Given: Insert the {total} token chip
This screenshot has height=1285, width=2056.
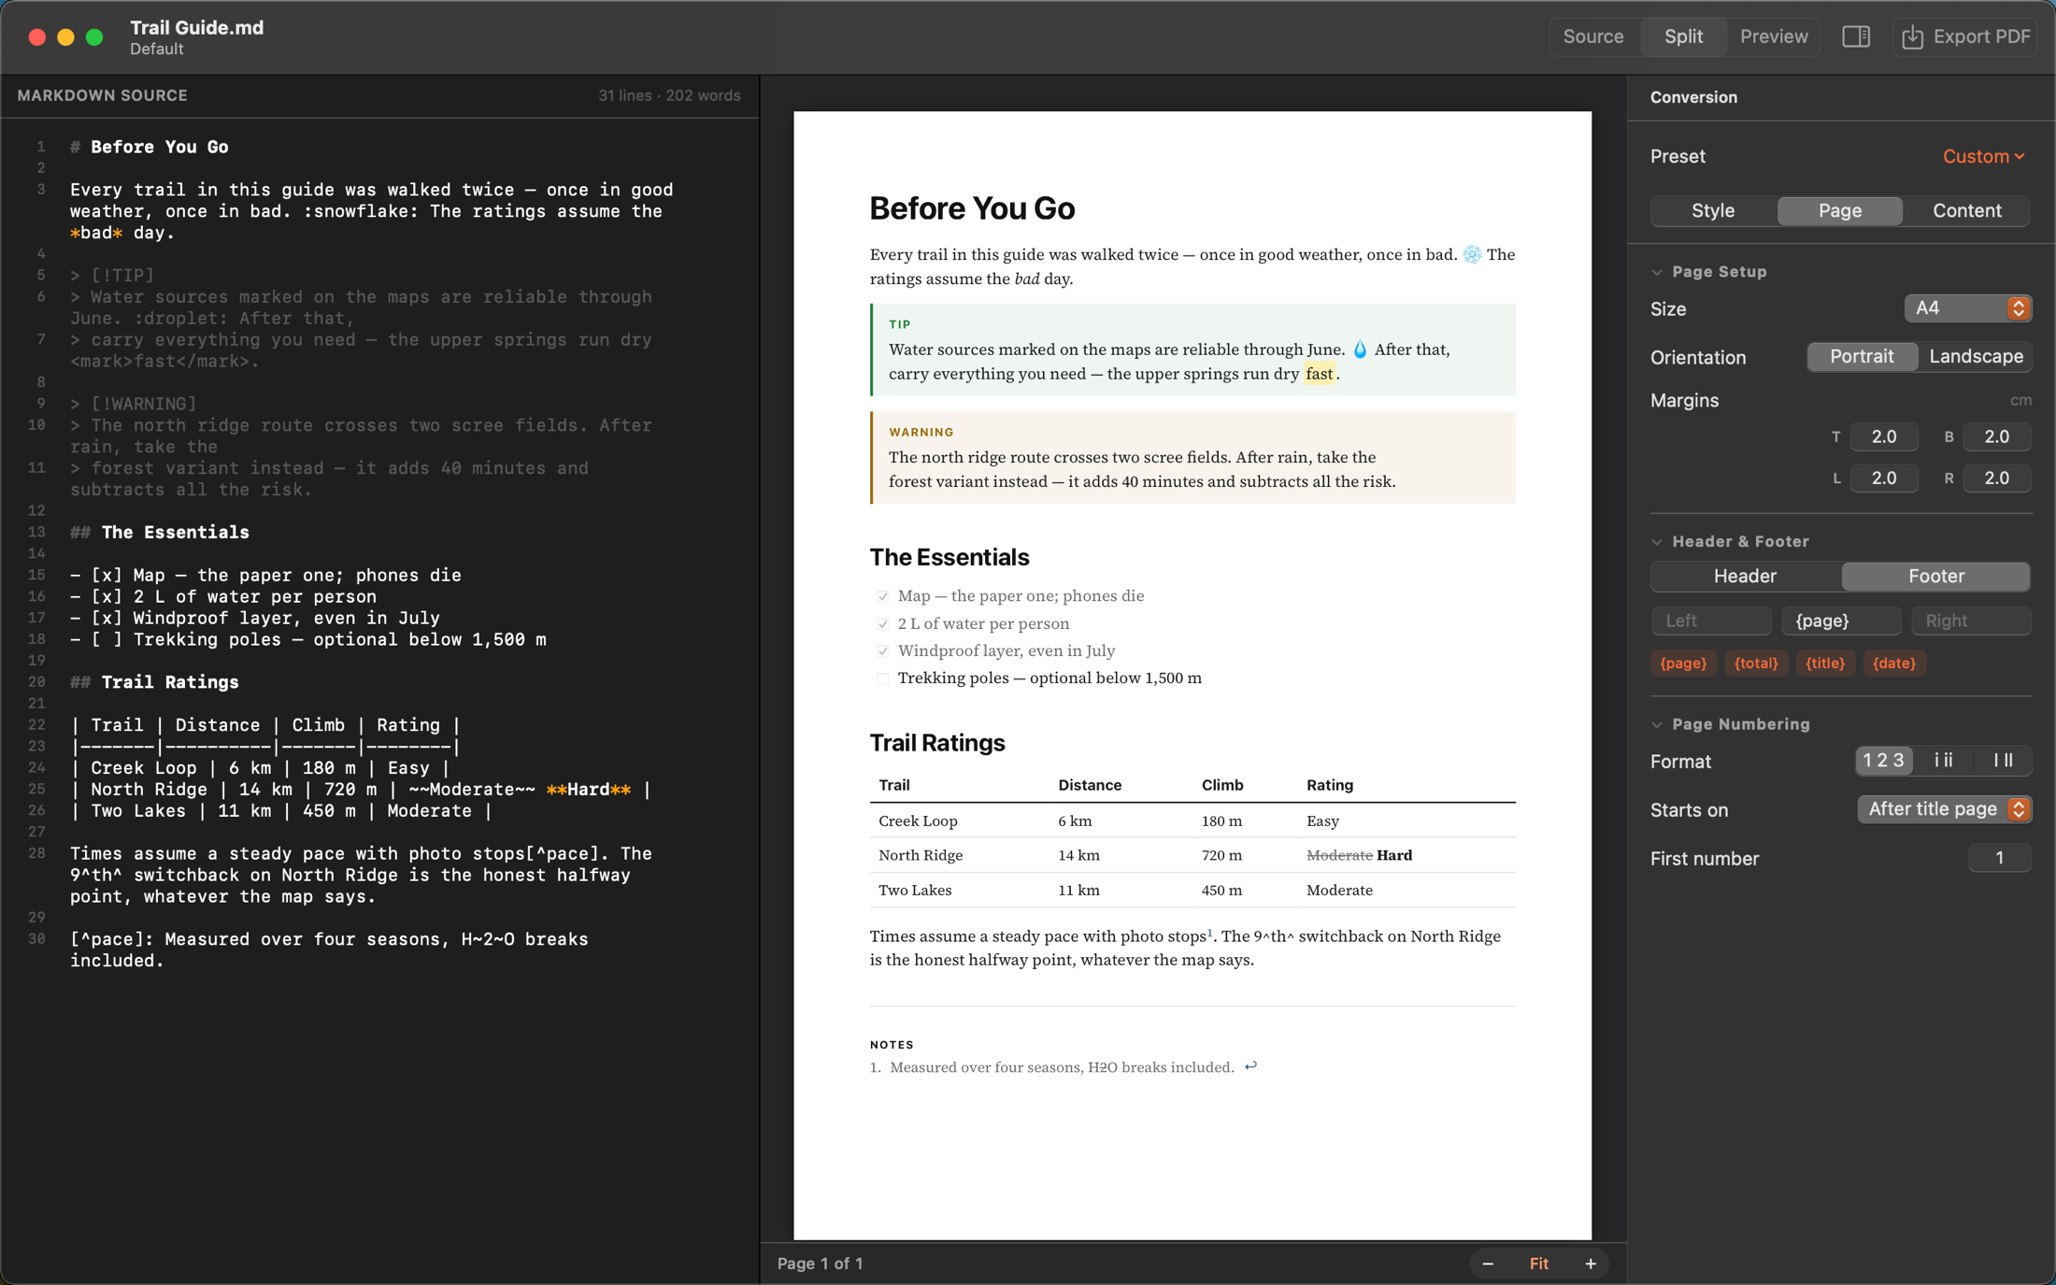Looking at the screenshot, I should [1755, 664].
